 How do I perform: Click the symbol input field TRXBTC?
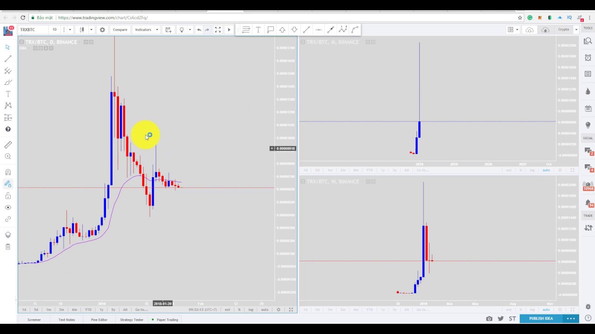(33, 30)
